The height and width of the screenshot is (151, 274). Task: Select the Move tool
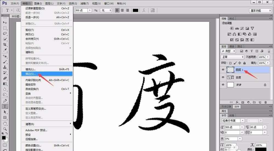pos(5,22)
